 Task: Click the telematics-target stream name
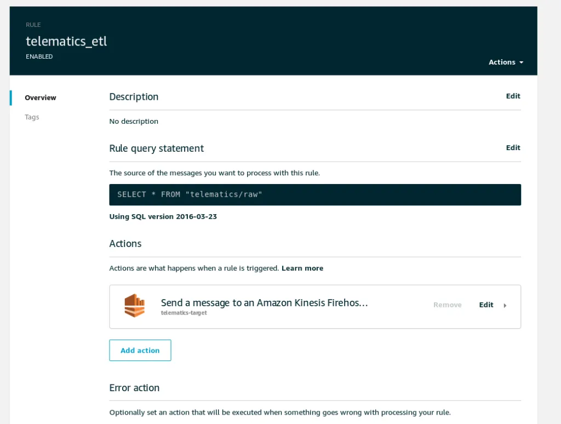pos(184,313)
